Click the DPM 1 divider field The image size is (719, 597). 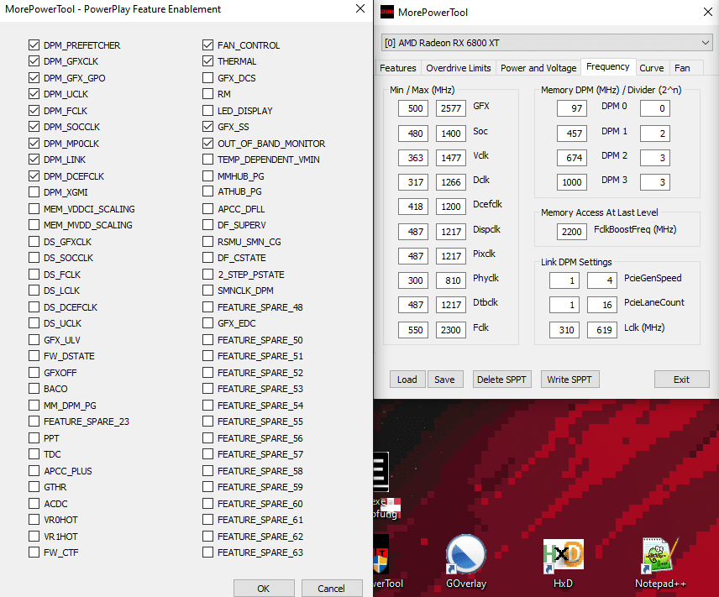(655, 134)
